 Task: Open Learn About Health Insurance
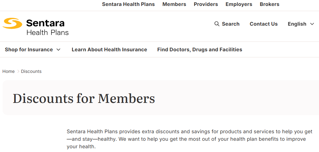(x=109, y=49)
